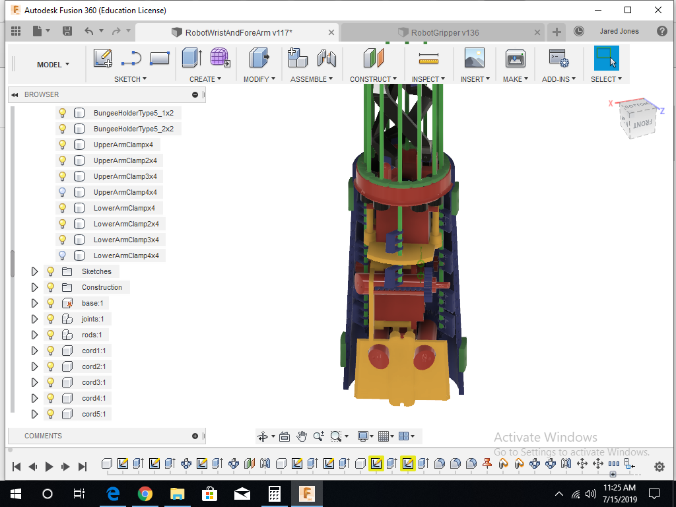
Task: Select the first highlighted sketch timeline feature
Action: pyautogui.click(x=376, y=463)
